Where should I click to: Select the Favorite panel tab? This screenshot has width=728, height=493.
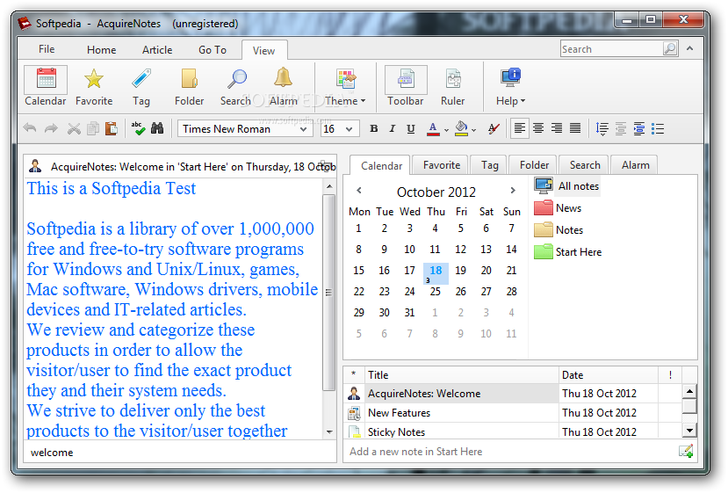click(442, 165)
